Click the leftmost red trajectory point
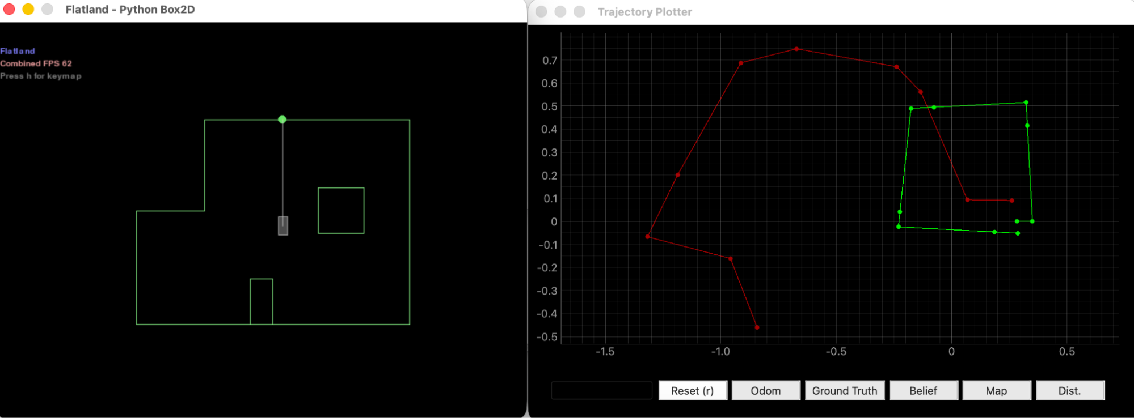Image resolution: width=1134 pixels, height=418 pixels. click(648, 236)
